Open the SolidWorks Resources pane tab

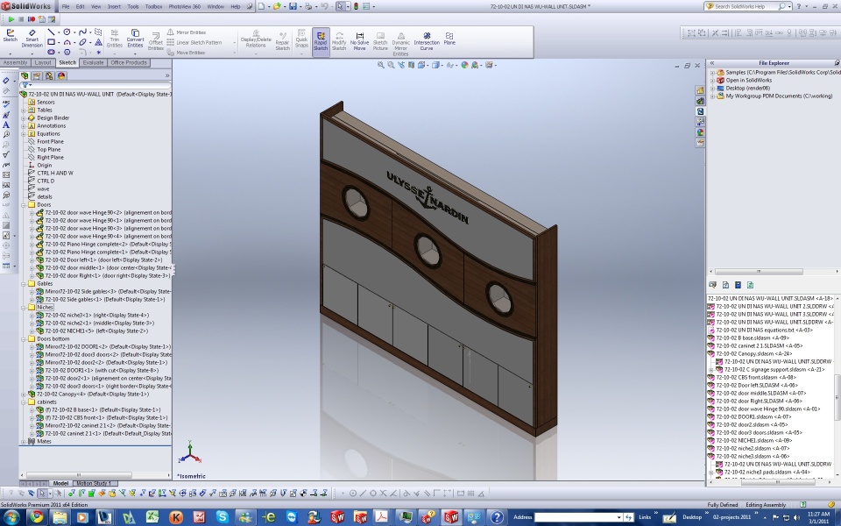click(700, 90)
